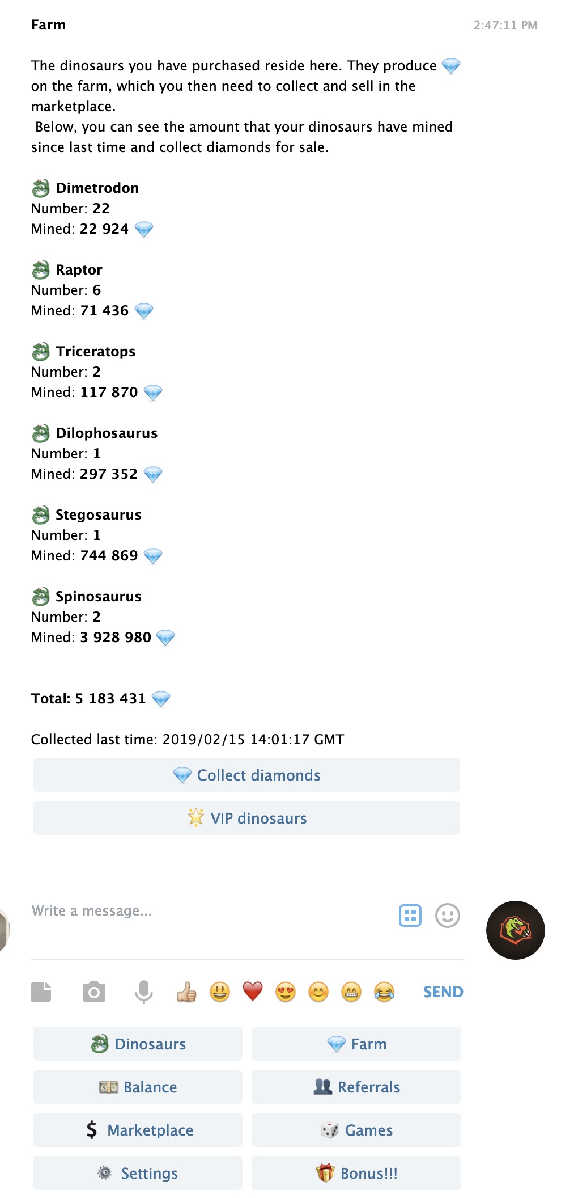Select Farm from the bot keyboard
The image size is (561, 1198).
pyautogui.click(x=356, y=1044)
